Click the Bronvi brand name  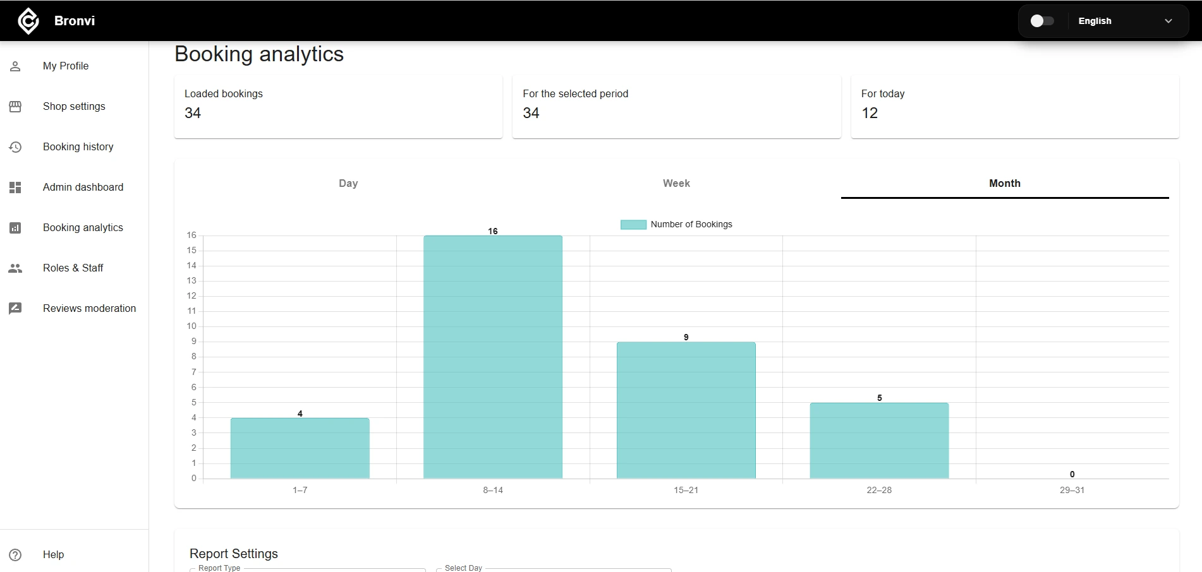75,21
